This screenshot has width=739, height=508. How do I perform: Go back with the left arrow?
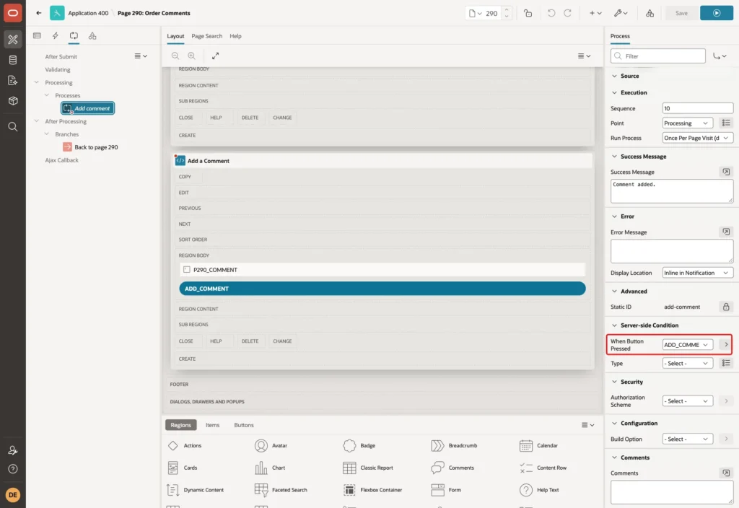[x=39, y=13]
